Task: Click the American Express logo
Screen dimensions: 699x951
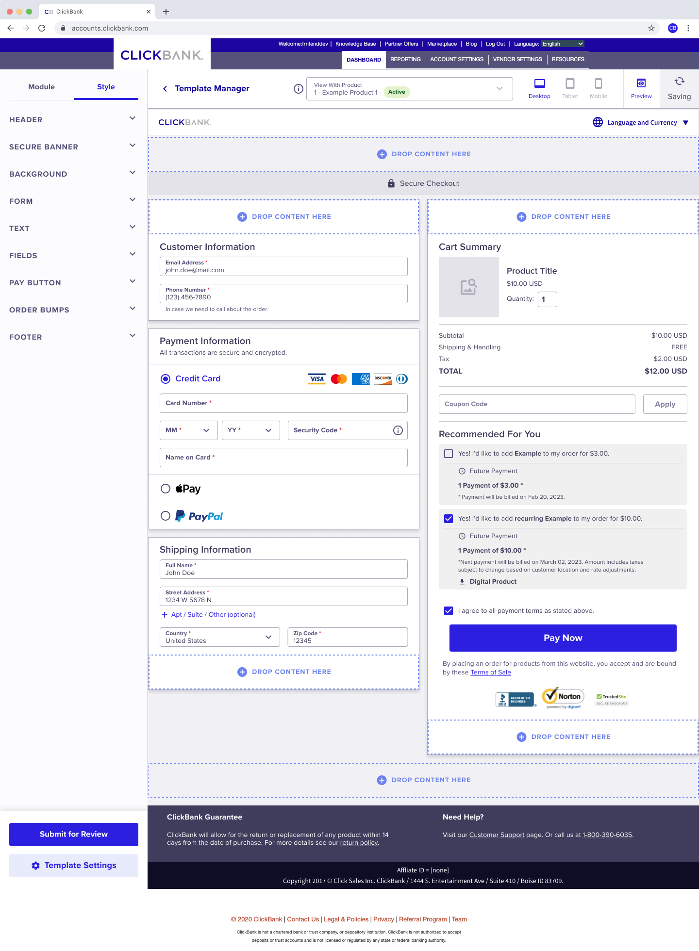Action: (x=361, y=379)
